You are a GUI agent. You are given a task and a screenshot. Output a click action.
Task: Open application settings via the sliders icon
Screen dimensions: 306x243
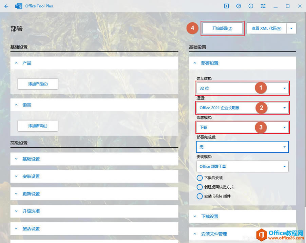[x=263, y=6]
